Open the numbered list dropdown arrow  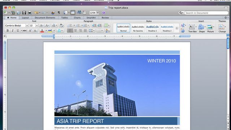tap(82, 25)
